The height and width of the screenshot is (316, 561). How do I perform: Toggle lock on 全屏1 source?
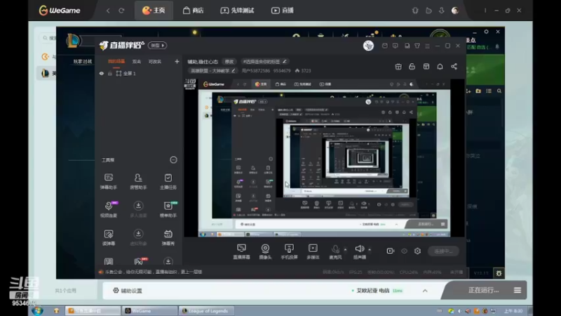tap(110, 74)
